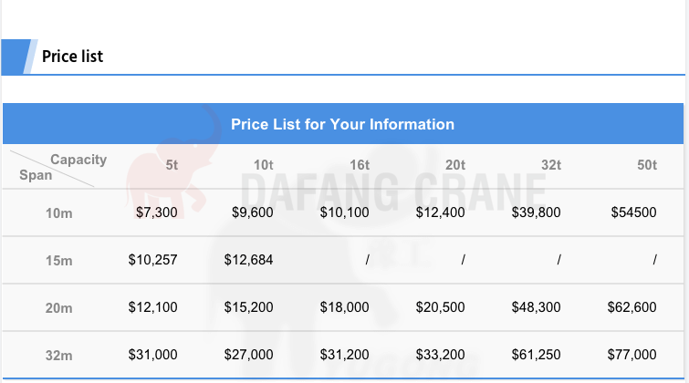689x383 pixels.
Task: Click the $12,684 price in 15m row
Action: click(x=249, y=260)
